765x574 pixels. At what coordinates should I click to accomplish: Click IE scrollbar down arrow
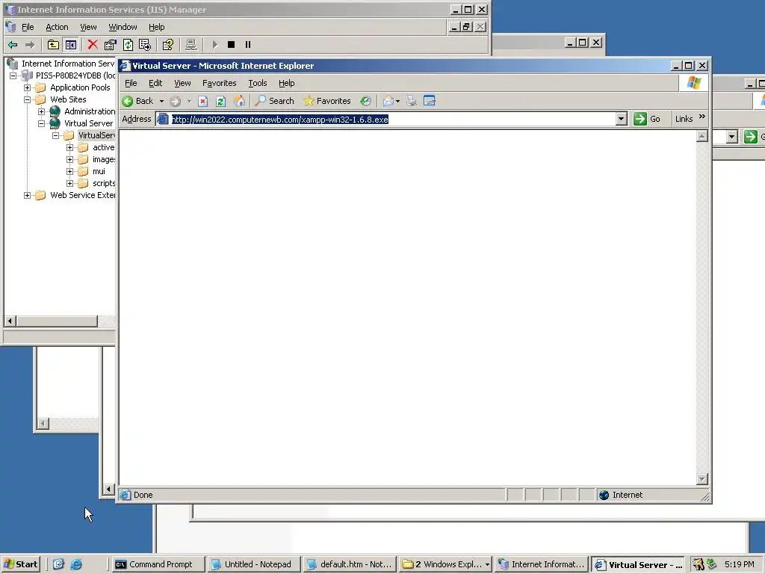[x=702, y=479]
